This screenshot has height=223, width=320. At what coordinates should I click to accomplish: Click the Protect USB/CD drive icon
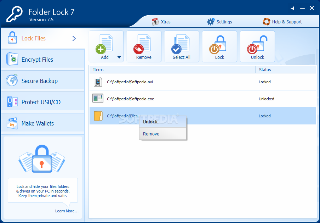pos(12,102)
